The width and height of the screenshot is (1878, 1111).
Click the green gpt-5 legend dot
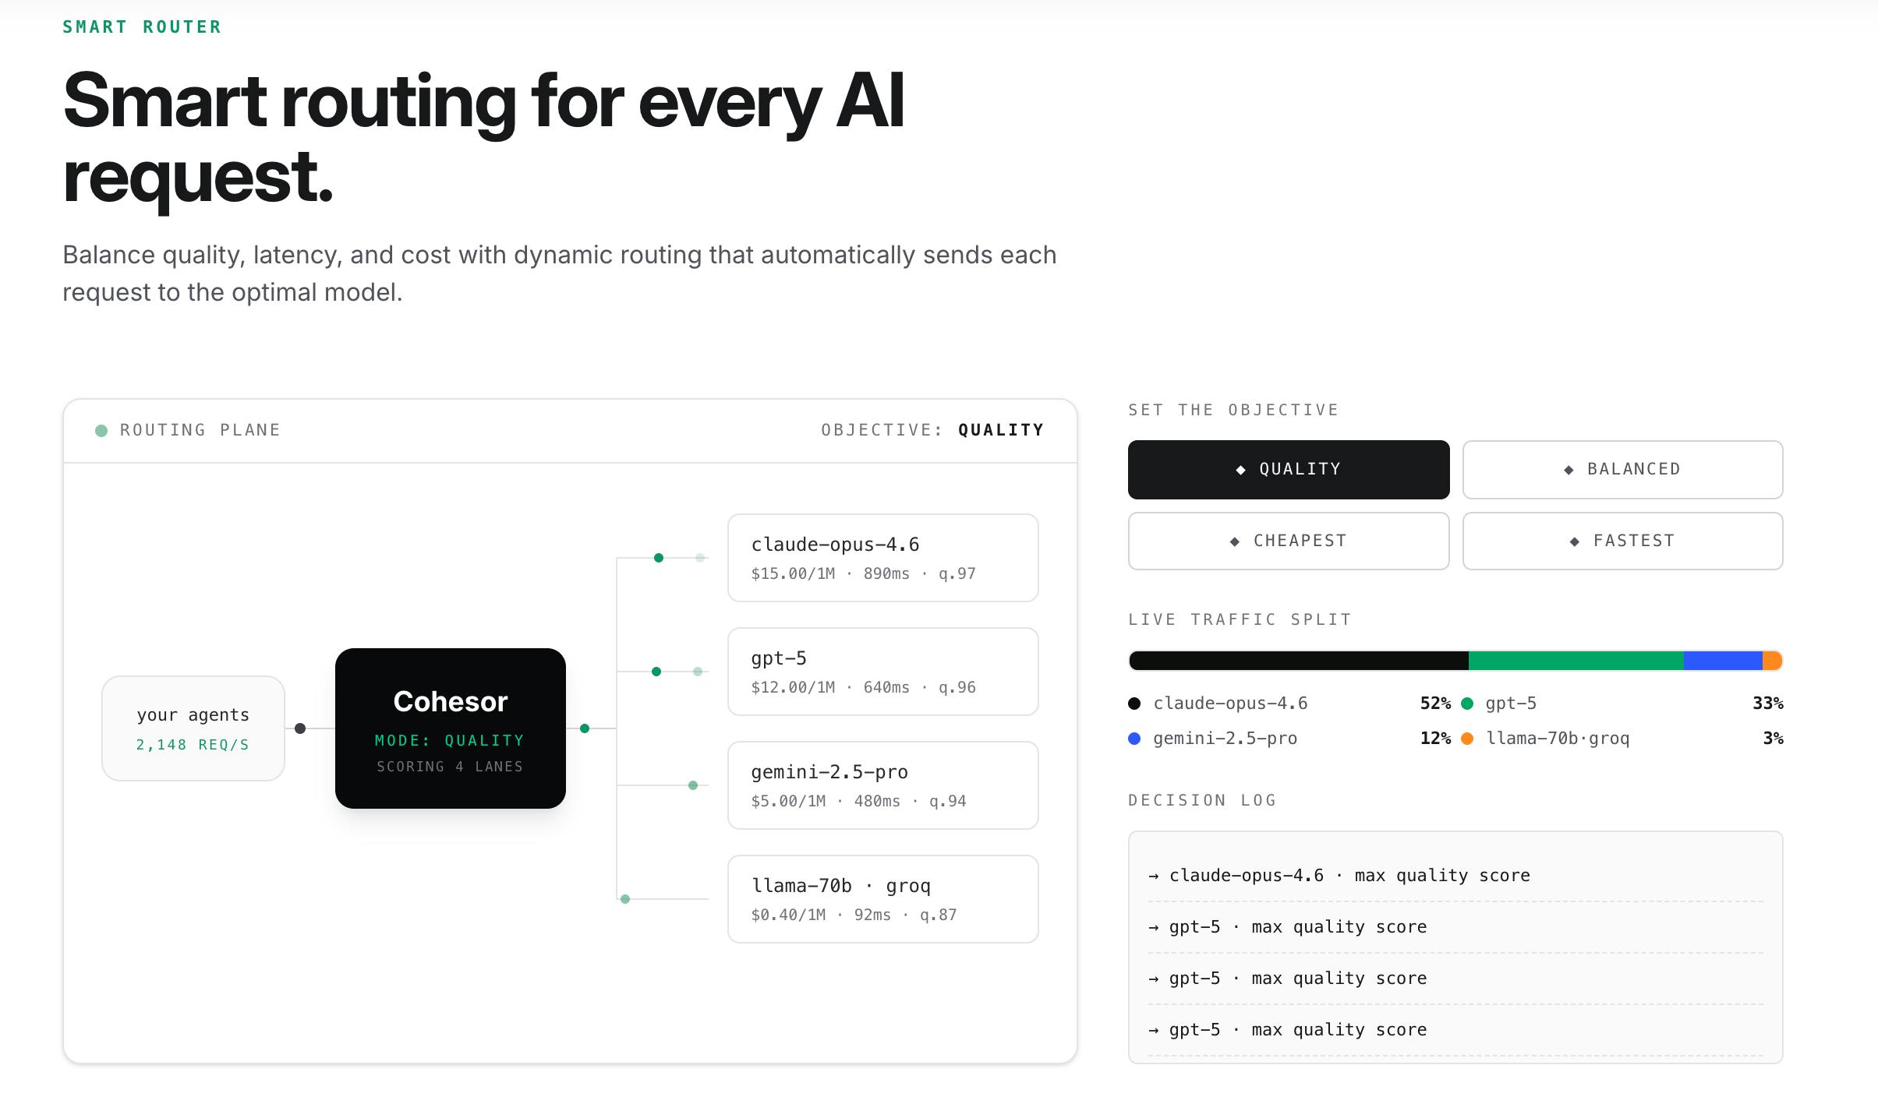[1467, 704]
